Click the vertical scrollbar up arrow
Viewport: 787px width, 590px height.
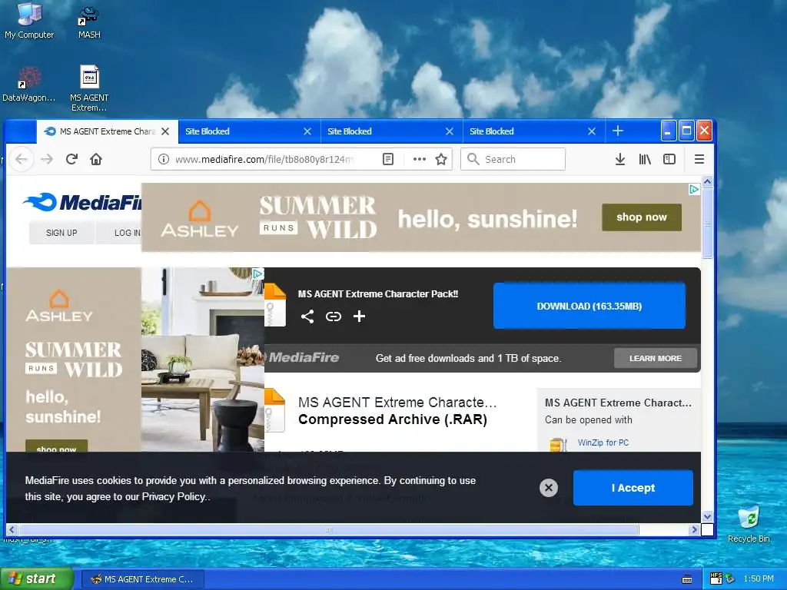707,181
